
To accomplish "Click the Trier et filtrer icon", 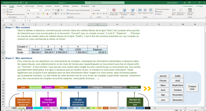I will point(174,11).
